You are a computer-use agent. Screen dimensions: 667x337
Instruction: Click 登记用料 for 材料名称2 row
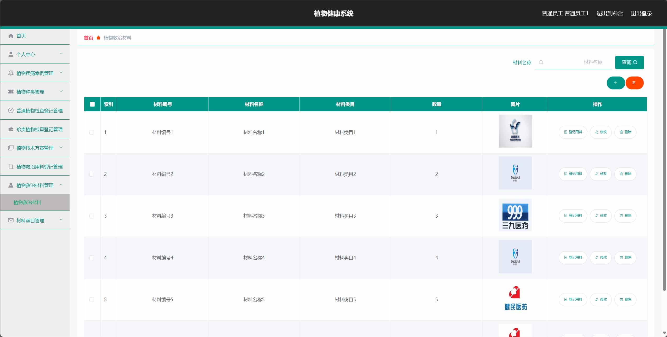pyautogui.click(x=573, y=174)
